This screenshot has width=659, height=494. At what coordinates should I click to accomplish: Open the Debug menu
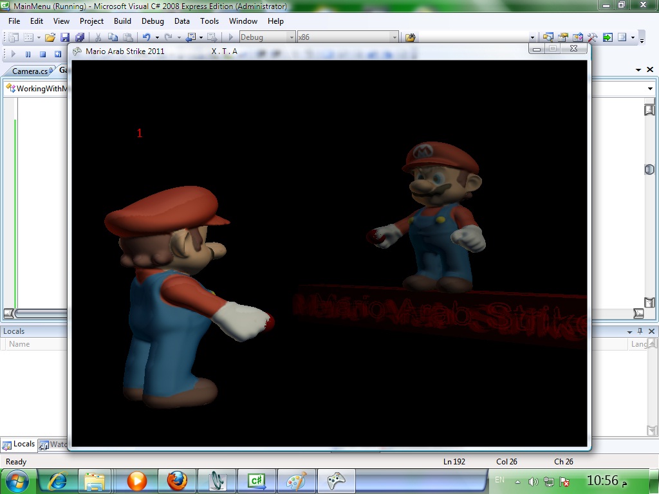tap(153, 21)
